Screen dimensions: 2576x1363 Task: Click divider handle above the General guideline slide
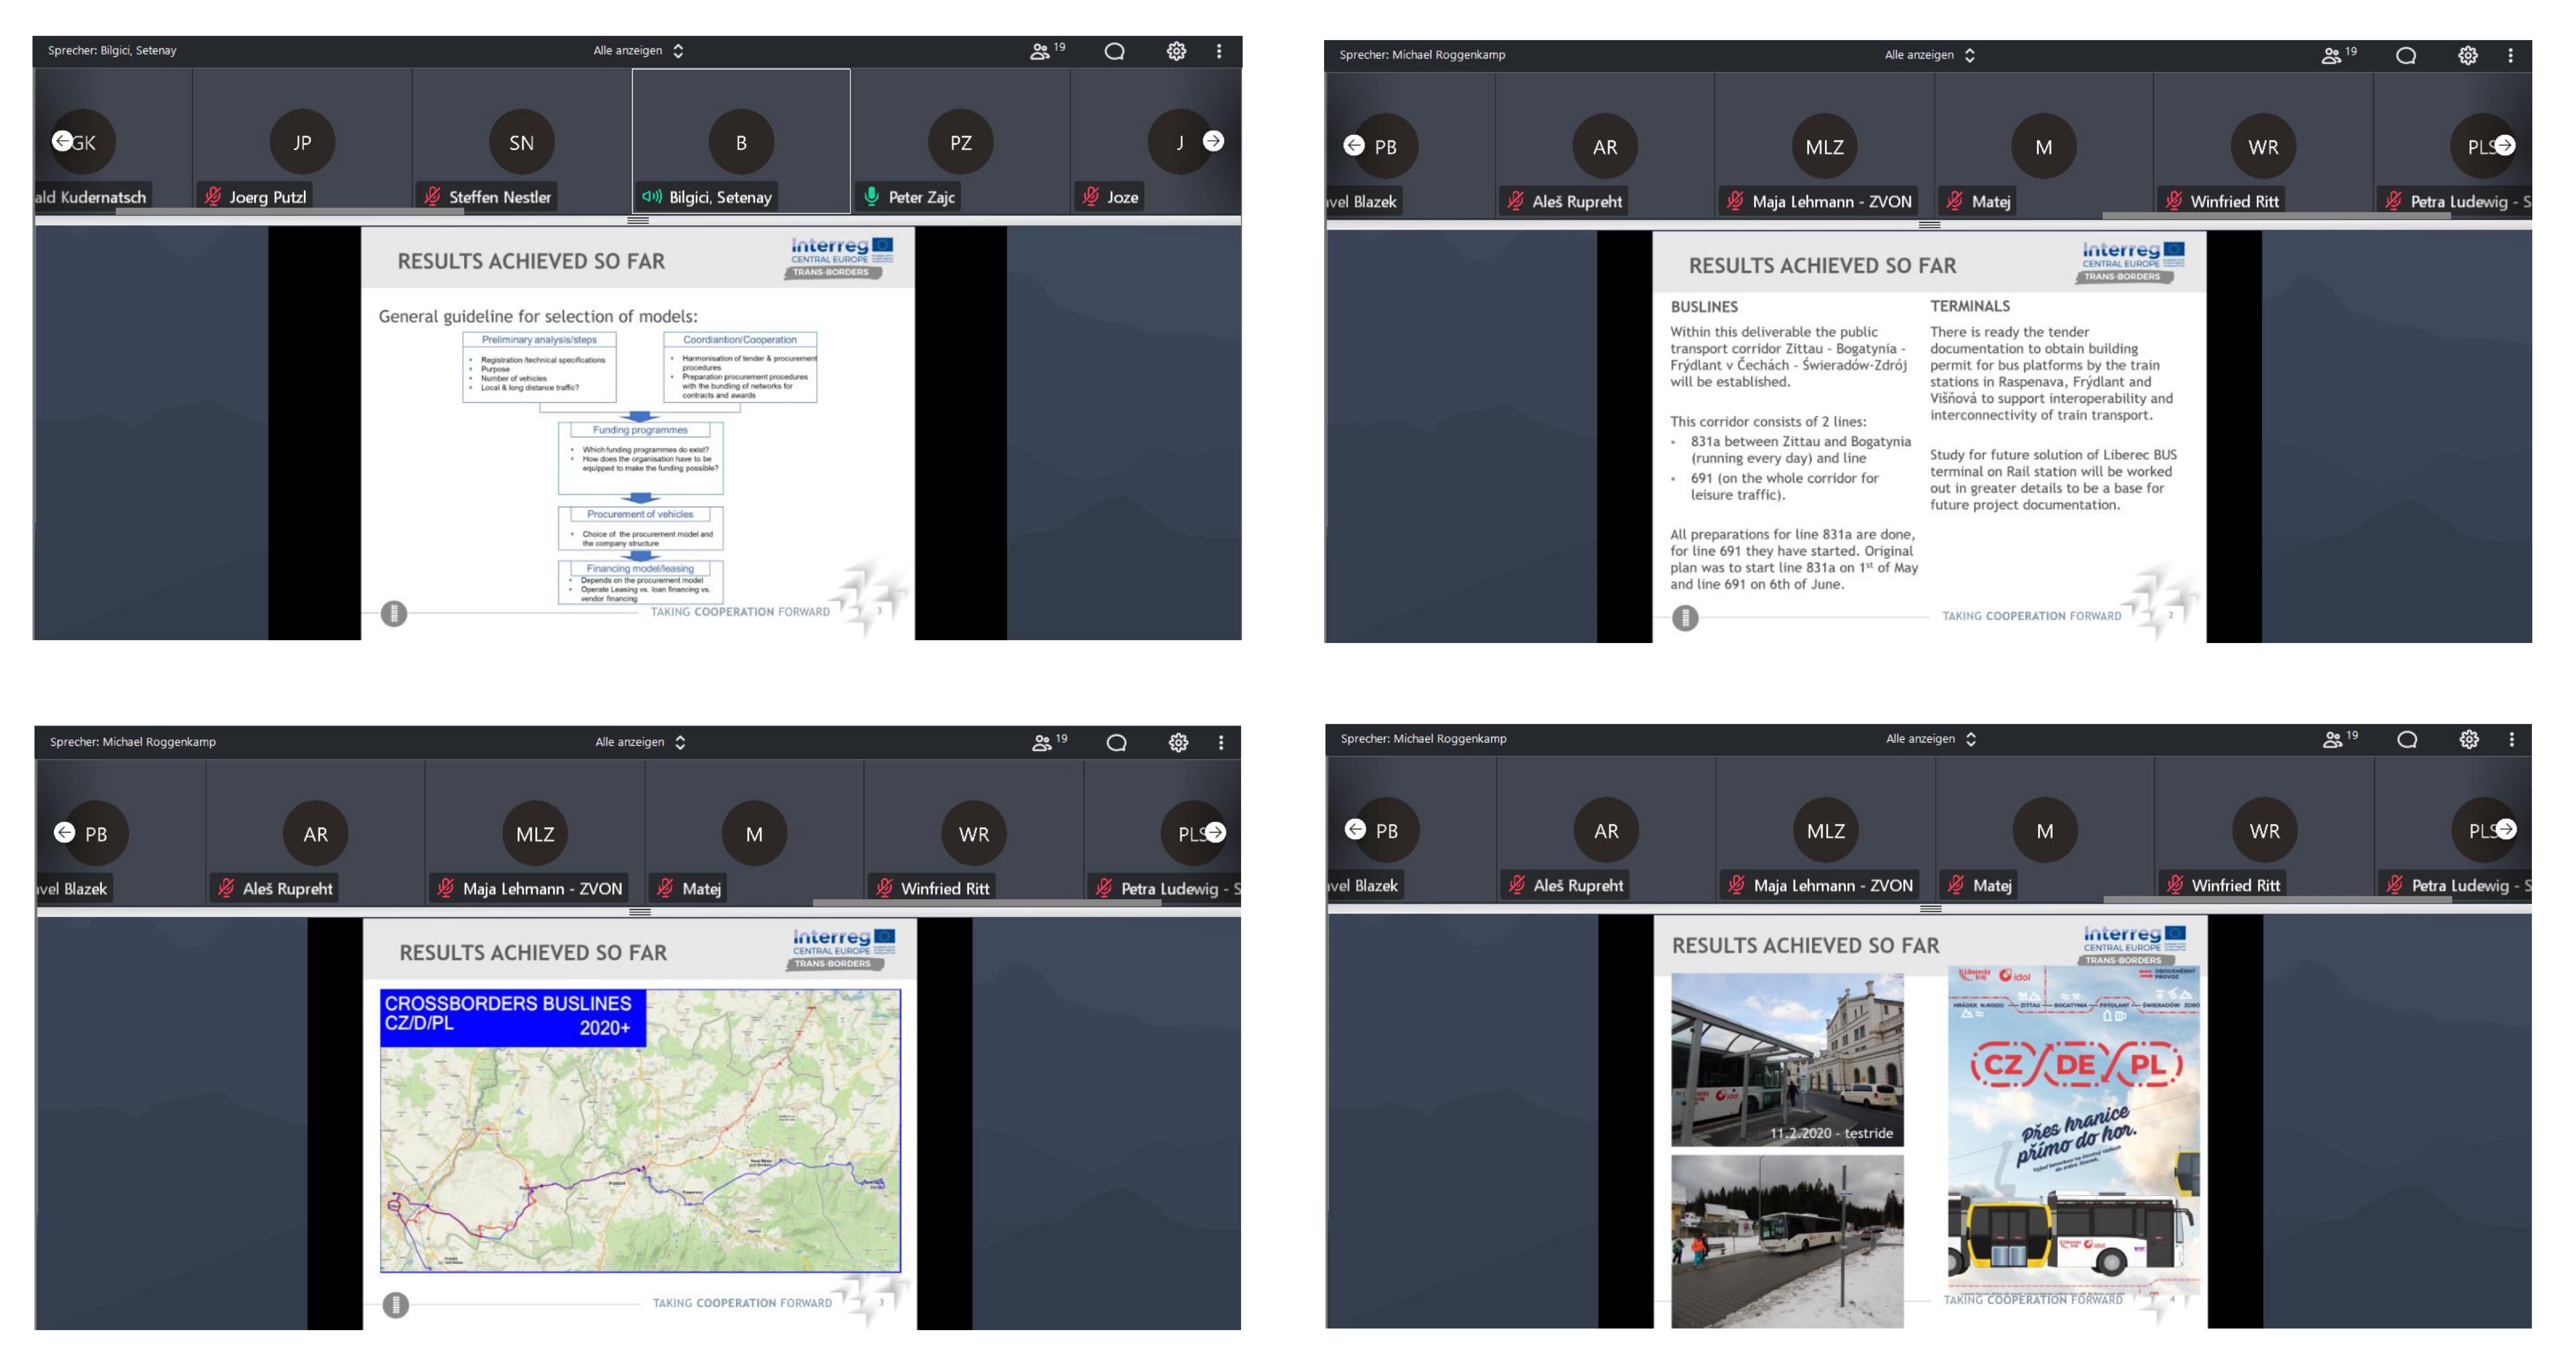click(638, 220)
